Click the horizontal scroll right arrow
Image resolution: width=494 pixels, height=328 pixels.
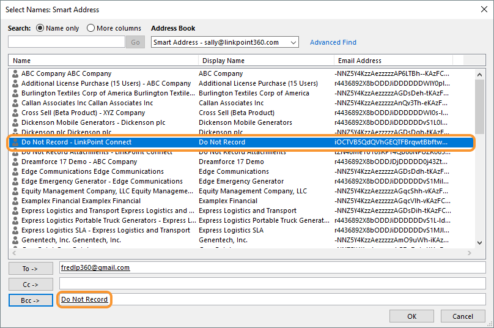coord(470,253)
